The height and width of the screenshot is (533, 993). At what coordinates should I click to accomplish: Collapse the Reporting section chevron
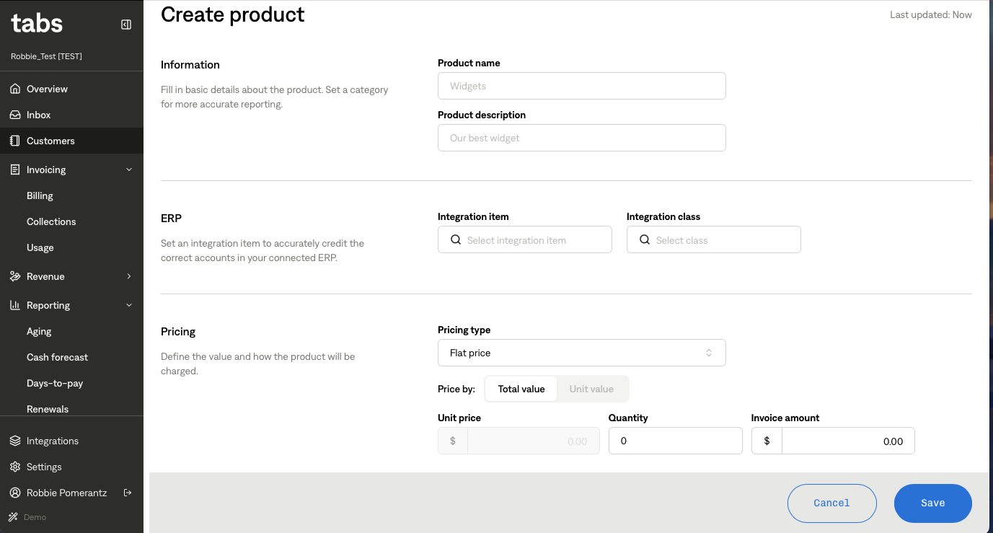point(129,305)
